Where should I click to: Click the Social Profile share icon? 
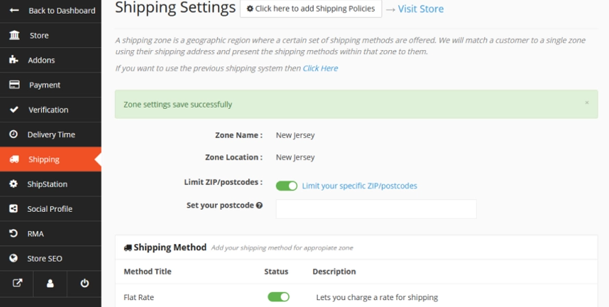tap(13, 209)
